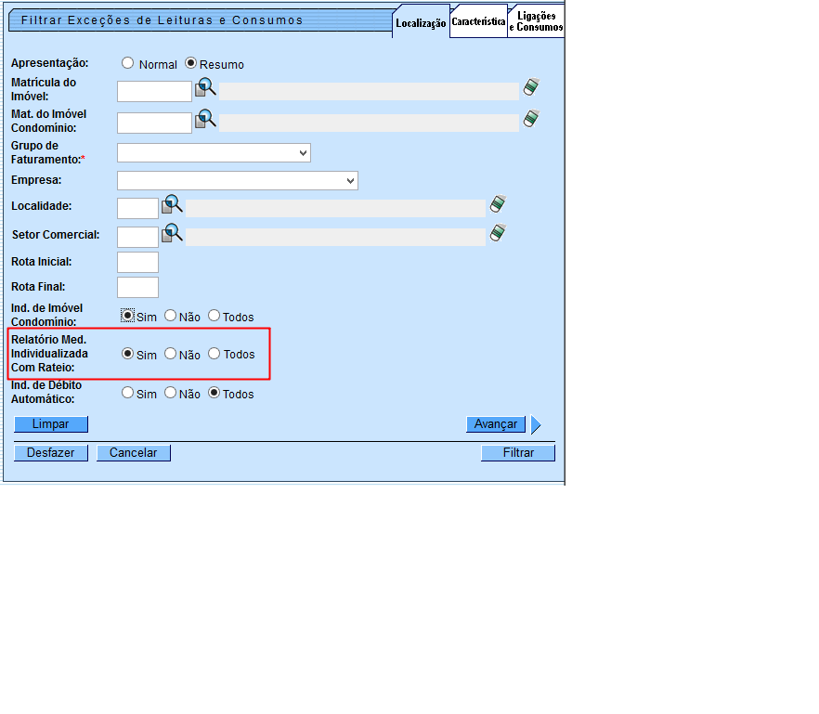The height and width of the screenshot is (714, 819).
Task: Select Normal for Apresentação
Action: 128,64
